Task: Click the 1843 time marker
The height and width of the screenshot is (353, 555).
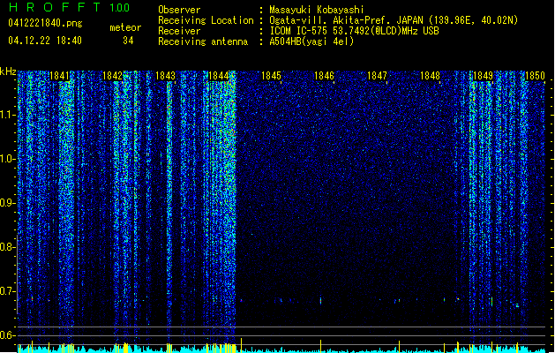Action: pos(165,76)
